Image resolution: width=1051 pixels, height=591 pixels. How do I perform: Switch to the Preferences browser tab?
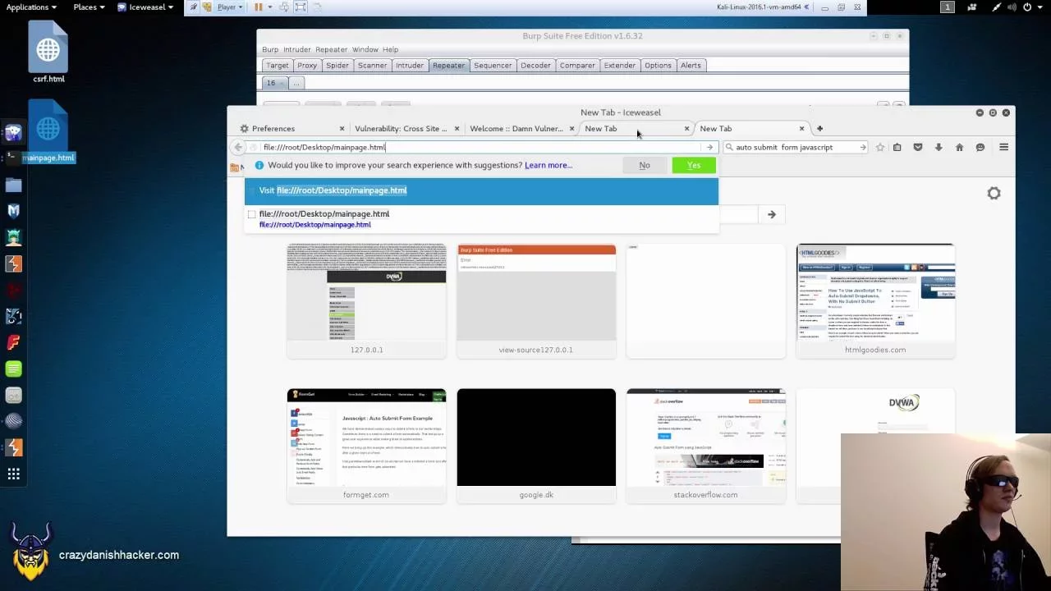coord(273,129)
